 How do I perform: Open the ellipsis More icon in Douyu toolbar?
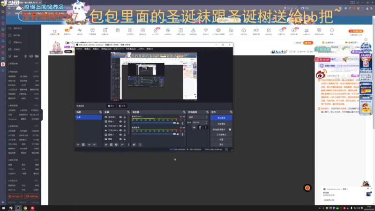tap(332, 30)
